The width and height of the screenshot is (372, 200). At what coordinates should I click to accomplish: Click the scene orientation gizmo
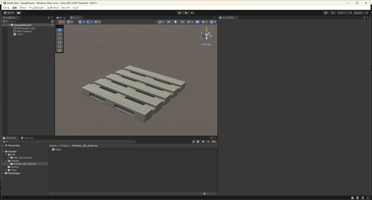206,35
